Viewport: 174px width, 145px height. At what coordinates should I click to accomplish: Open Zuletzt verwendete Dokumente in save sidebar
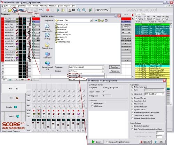tap(47, 28)
